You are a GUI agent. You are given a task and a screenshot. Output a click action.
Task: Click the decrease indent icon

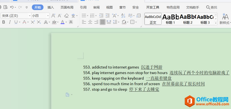click(101, 16)
